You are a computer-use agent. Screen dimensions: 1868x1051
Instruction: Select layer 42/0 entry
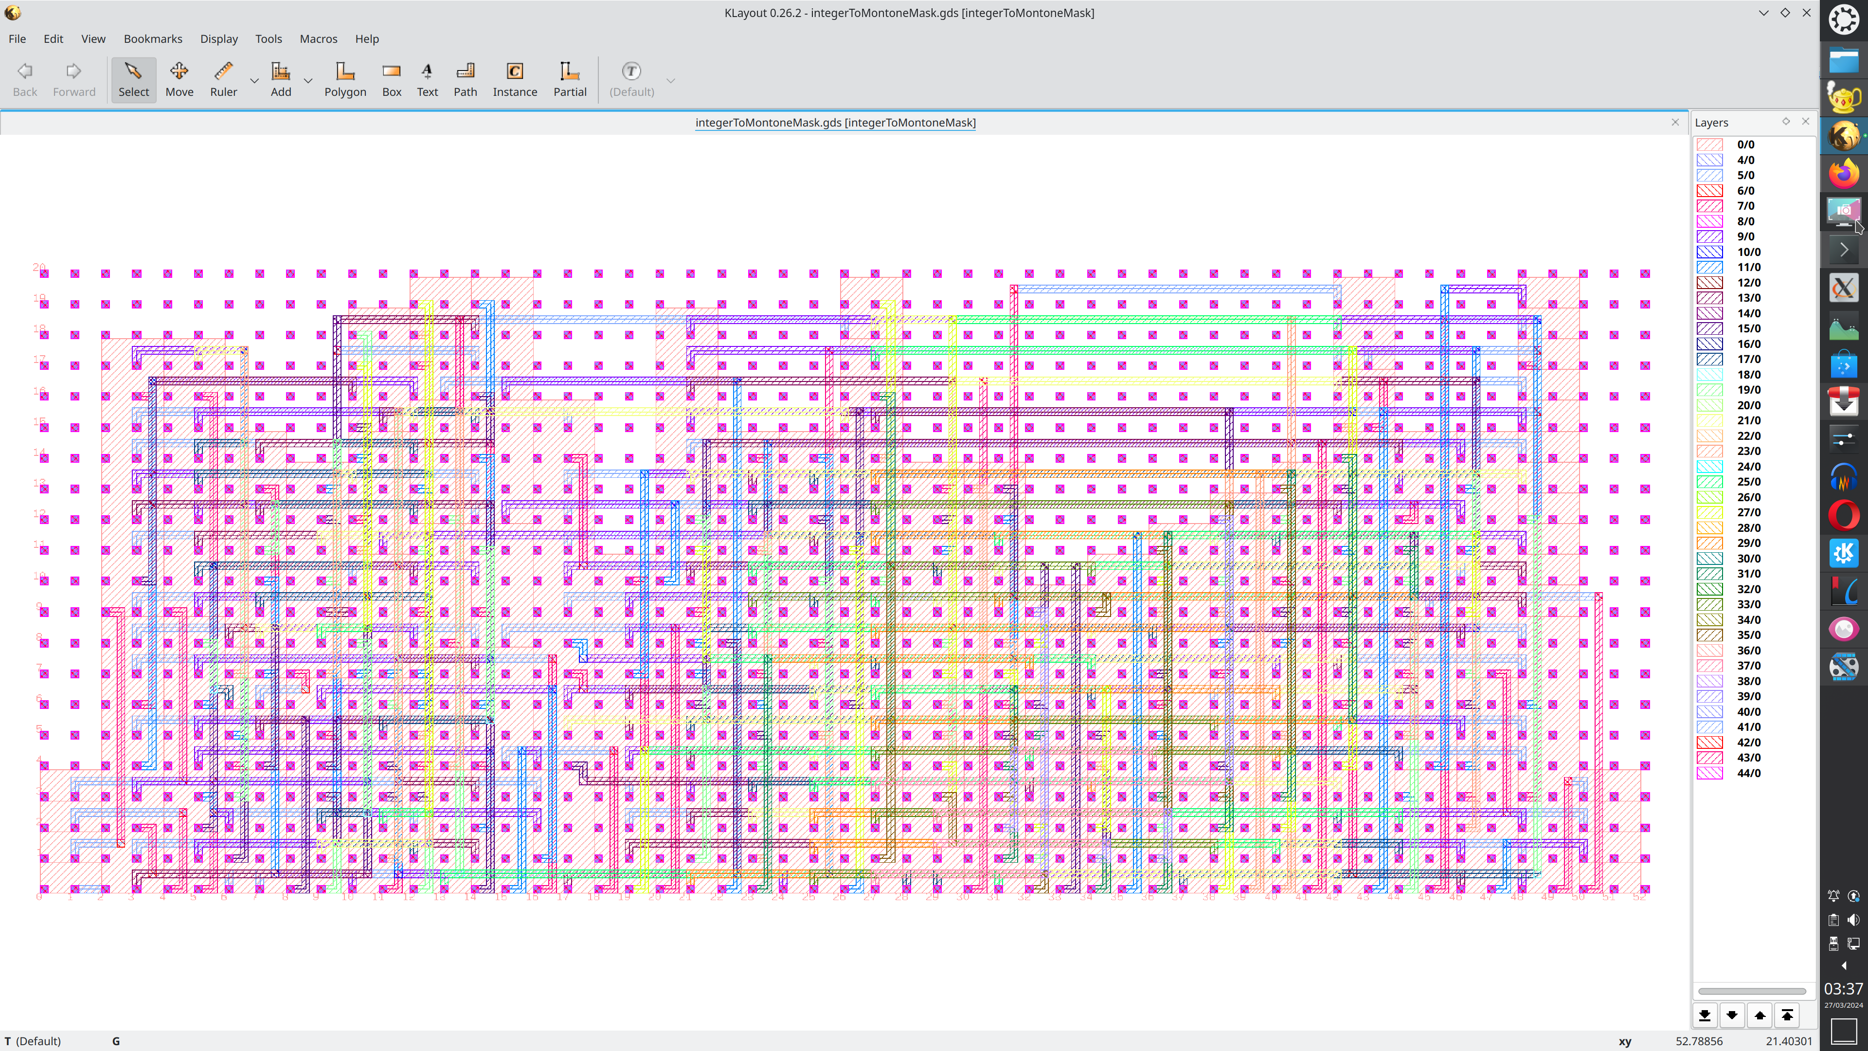pos(1748,742)
